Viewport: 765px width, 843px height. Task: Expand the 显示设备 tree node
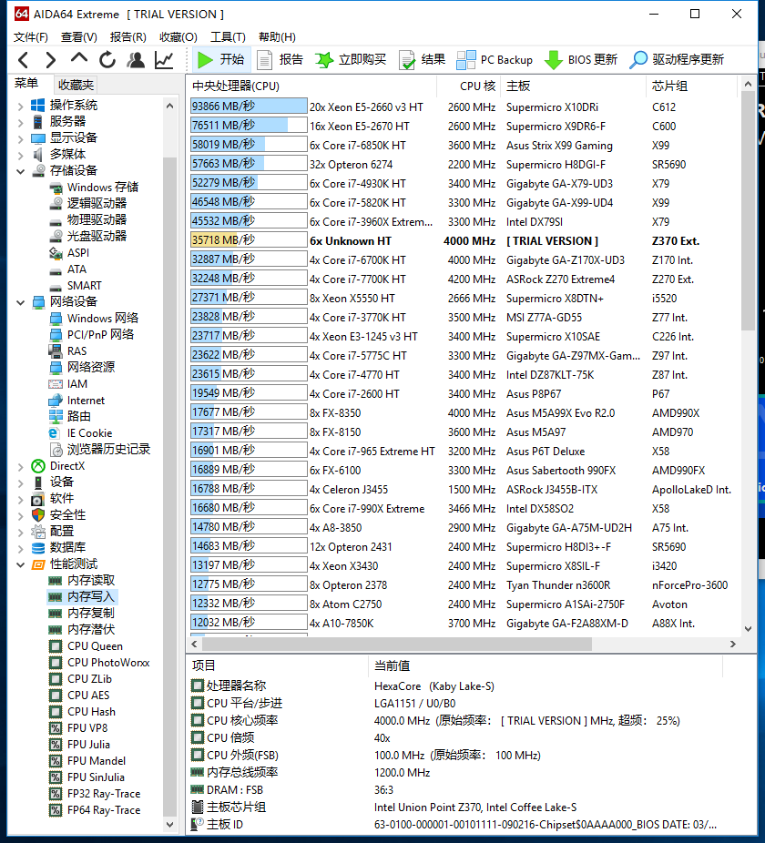[x=20, y=138]
